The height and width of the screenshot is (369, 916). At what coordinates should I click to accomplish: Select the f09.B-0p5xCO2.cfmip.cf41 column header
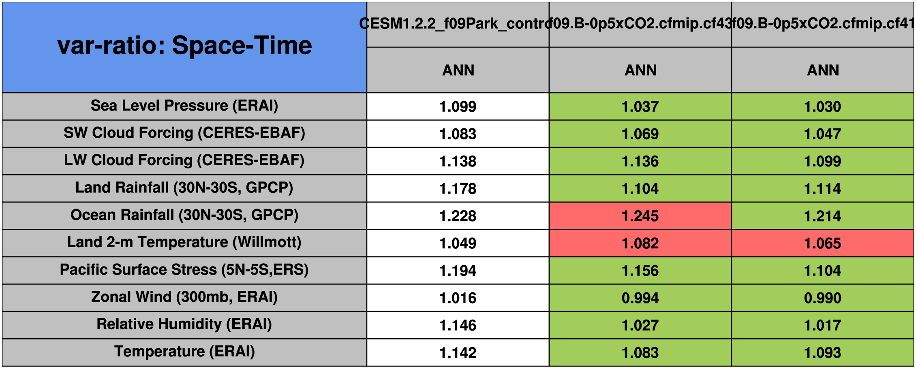pyautogui.click(x=822, y=24)
